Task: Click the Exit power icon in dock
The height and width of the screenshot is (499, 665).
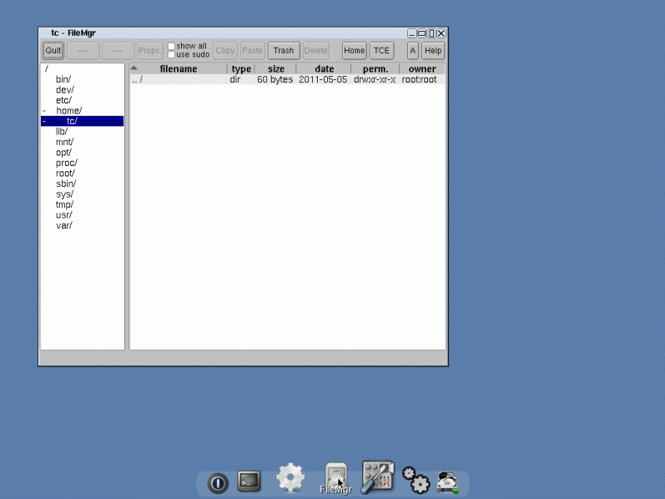Action: click(x=218, y=482)
